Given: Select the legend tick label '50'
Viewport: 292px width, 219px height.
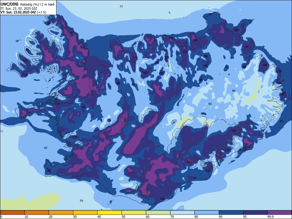Looking at the screenshot, I should click(x=123, y=217).
